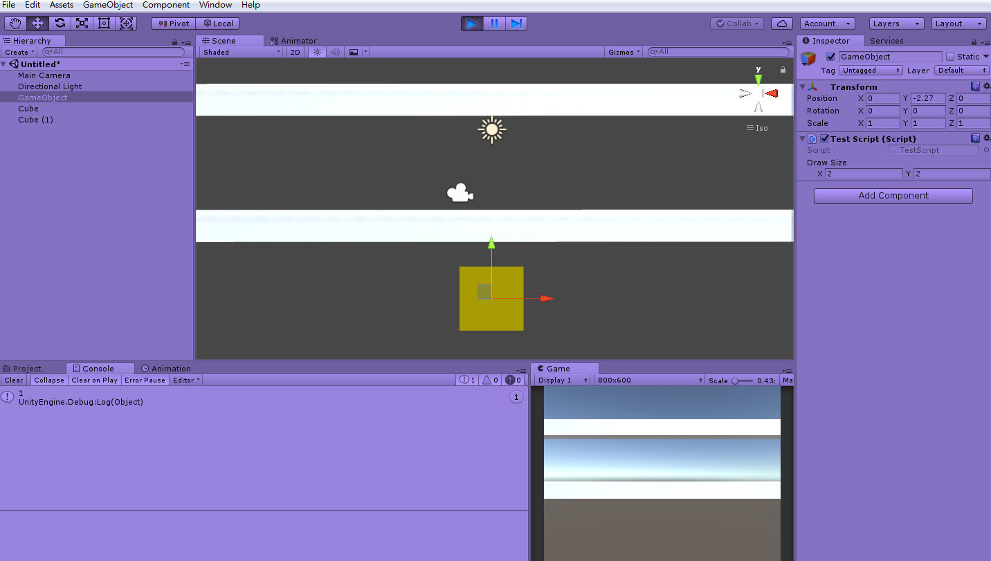Select Cube (1) in the Hierarchy
The image size is (991, 561).
35,120
